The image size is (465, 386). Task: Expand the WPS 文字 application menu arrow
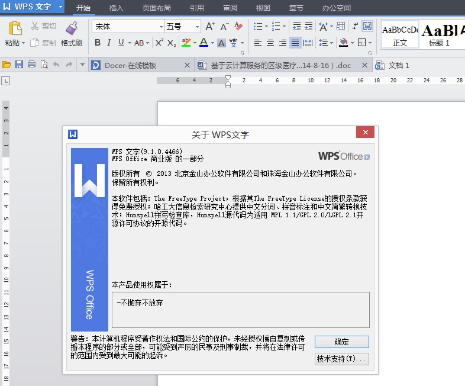[60, 7]
